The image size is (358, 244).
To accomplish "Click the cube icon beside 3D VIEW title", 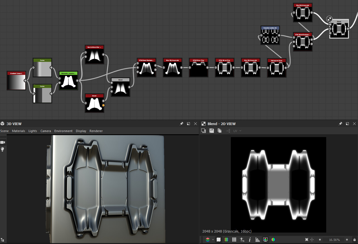I will (3, 124).
